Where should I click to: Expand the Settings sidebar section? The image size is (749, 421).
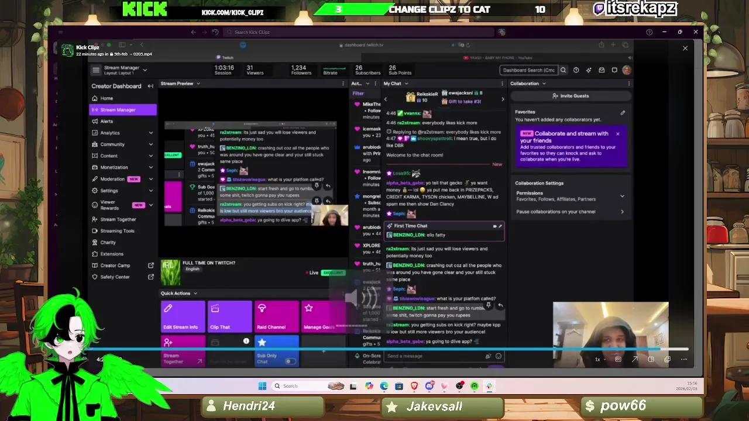[x=150, y=191]
